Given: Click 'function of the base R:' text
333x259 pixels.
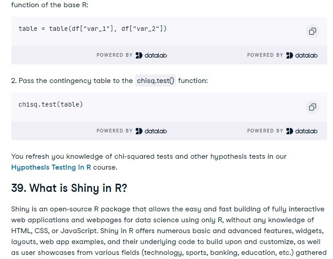Looking at the screenshot, I should click(50, 5).
